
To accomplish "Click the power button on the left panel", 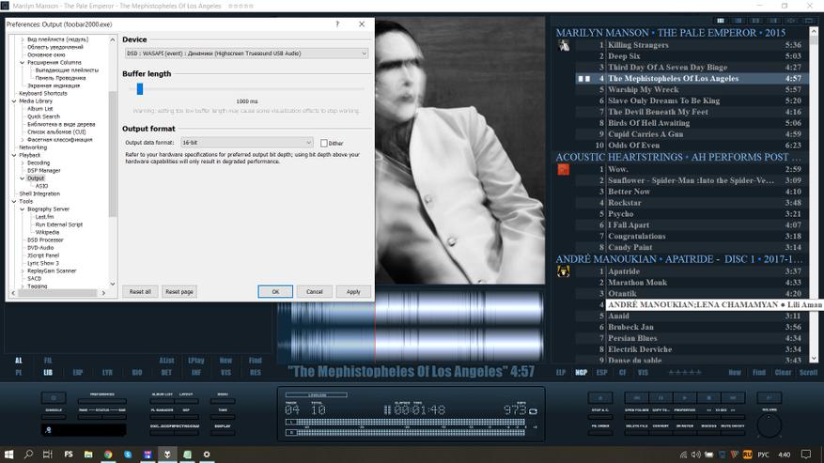I will [54, 398].
